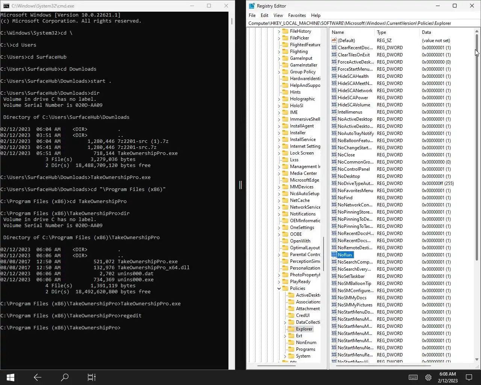The height and width of the screenshot is (385, 481).
Task: Click the NoClose DWORD value icon
Action: click(x=334, y=155)
